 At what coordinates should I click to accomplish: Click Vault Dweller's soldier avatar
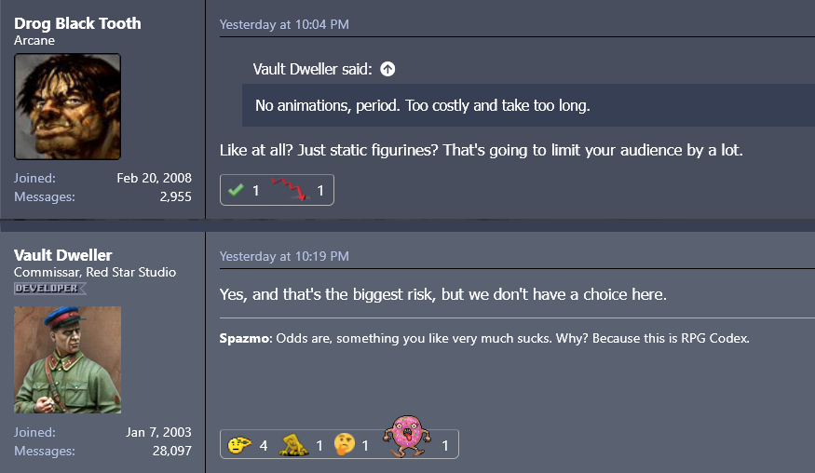click(67, 359)
